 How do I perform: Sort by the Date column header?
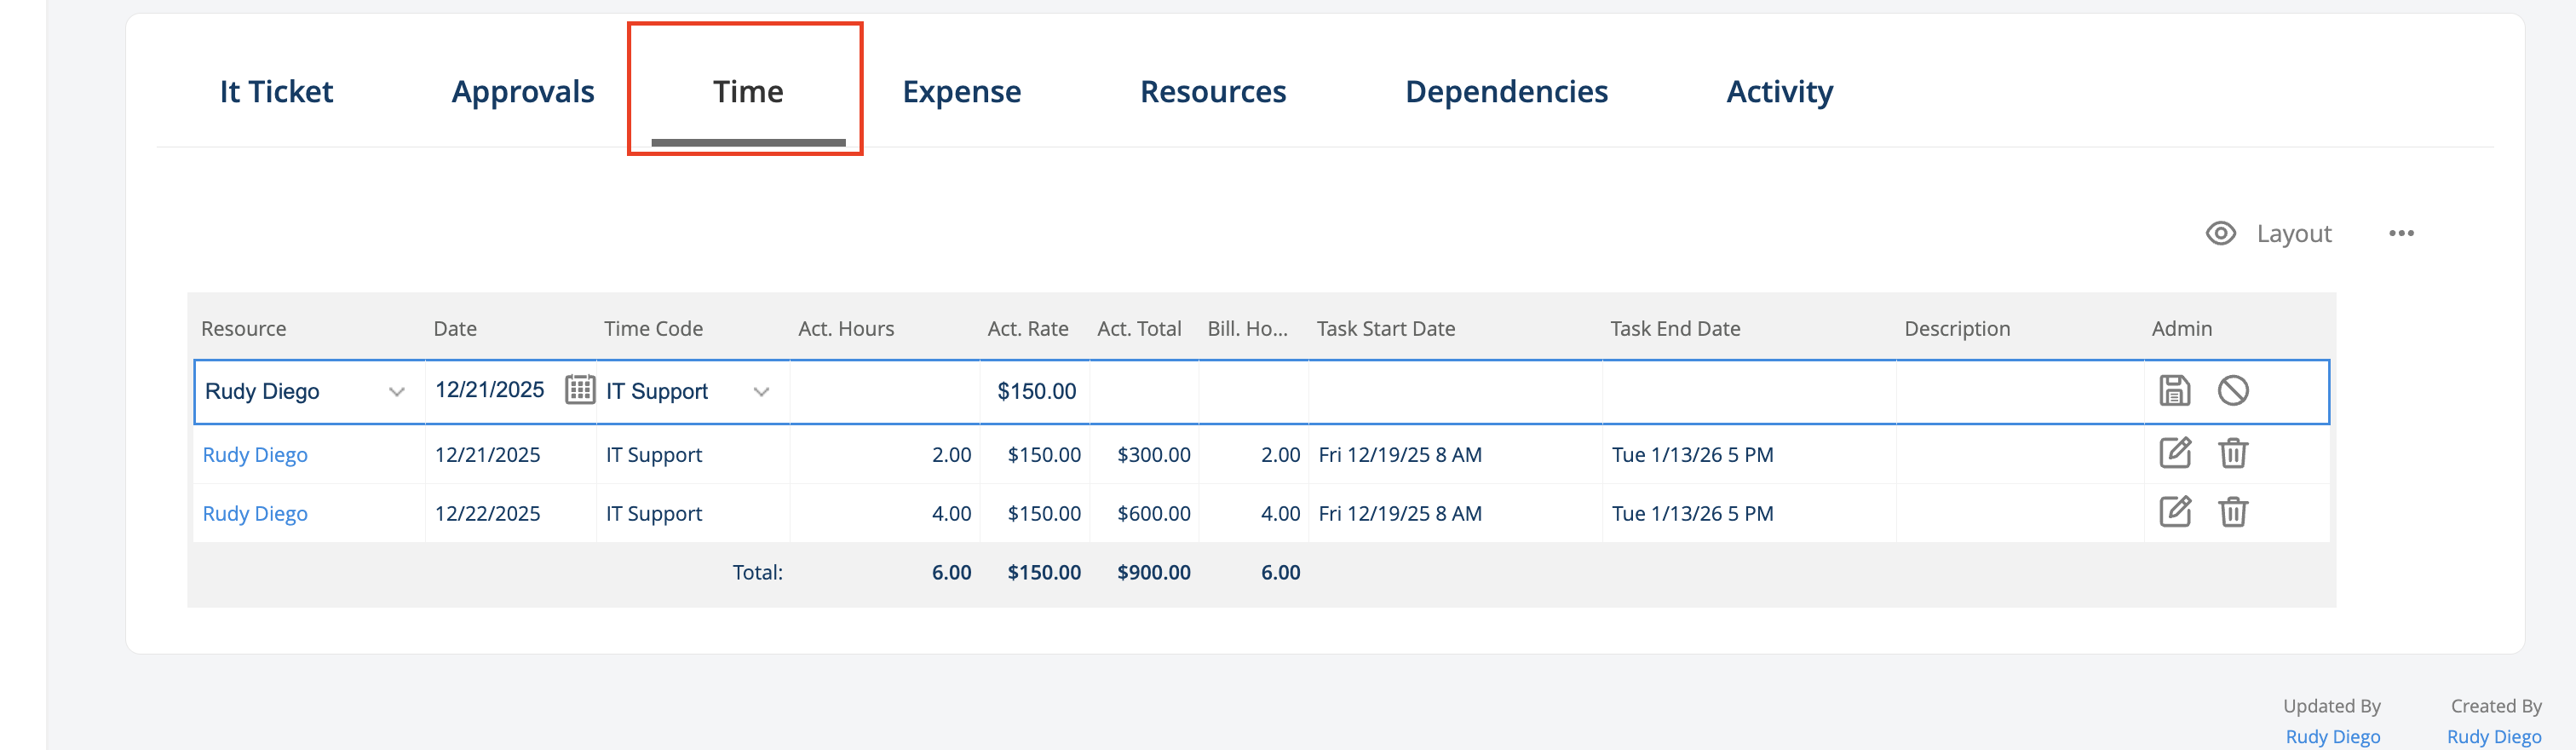(454, 328)
